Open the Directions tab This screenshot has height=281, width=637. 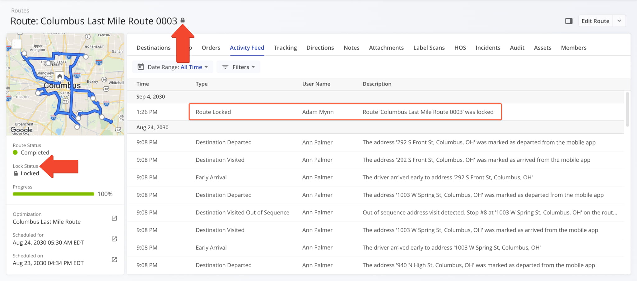[x=320, y=48]
